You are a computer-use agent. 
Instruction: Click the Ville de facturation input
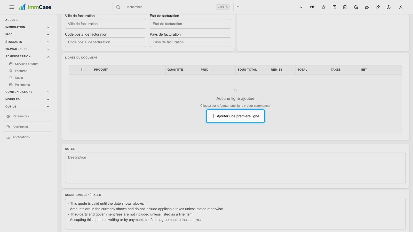point(106,24)
